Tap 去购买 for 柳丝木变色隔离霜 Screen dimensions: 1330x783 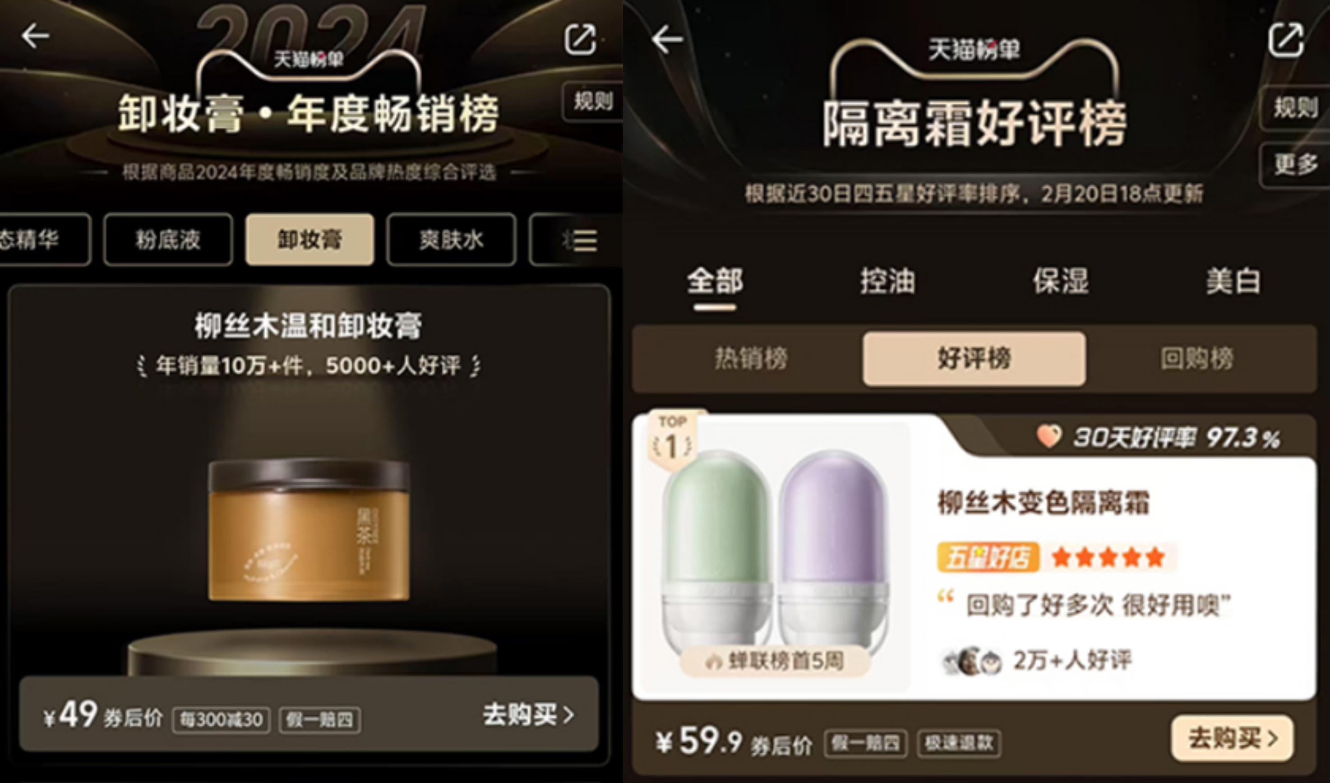tap(1233, 737)
